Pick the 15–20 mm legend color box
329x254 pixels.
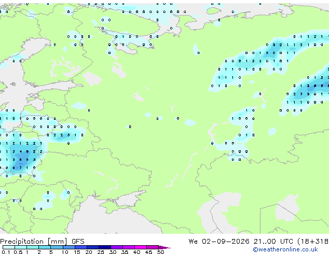80,247
